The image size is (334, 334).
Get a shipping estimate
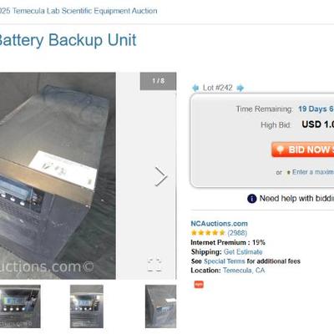coord(243,252)
